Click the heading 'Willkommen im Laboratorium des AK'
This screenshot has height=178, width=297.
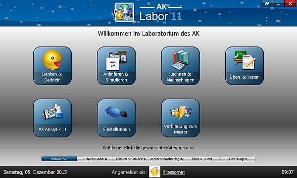(148, 34)
